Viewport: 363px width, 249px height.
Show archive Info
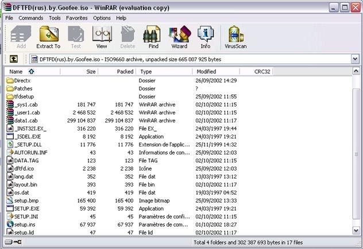pos(206,37)
